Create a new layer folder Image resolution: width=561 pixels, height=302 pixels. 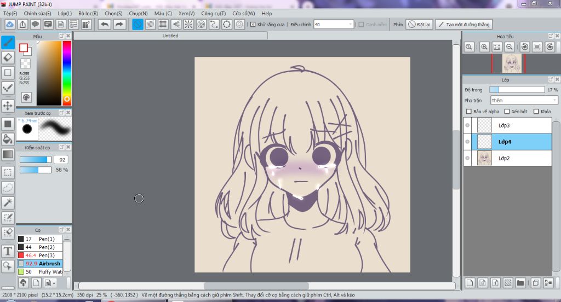click(520, 283)
